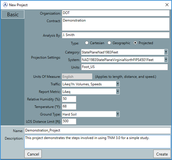Image resolution: width=172 pixels, height=160 pixels.
Task: Open the Report Metric dropdown
Action: (x=118, y=91)
